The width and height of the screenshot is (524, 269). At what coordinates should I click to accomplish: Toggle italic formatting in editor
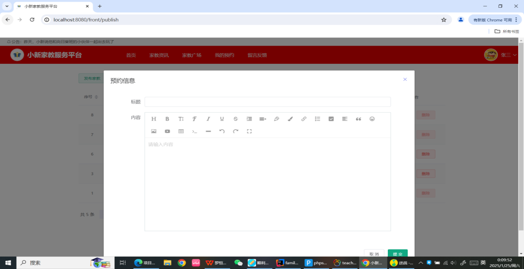click(208, 119)
